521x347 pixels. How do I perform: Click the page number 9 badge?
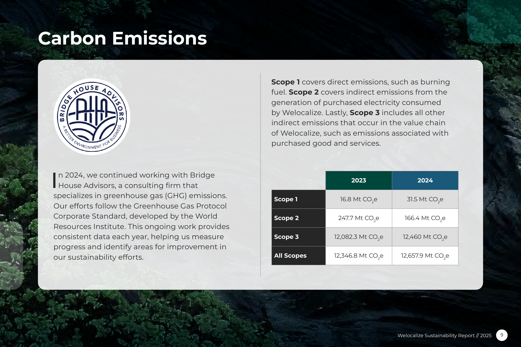click(502, 335)
